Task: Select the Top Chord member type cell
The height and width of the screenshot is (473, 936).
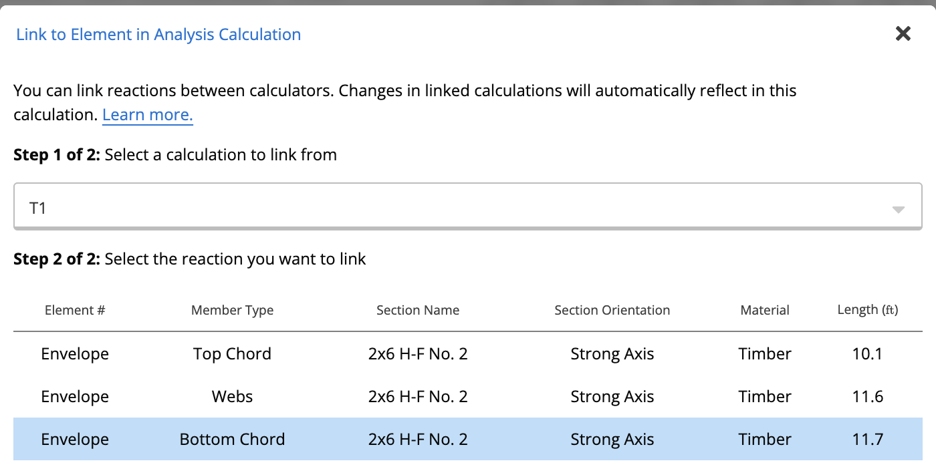Action: (232, 354)
